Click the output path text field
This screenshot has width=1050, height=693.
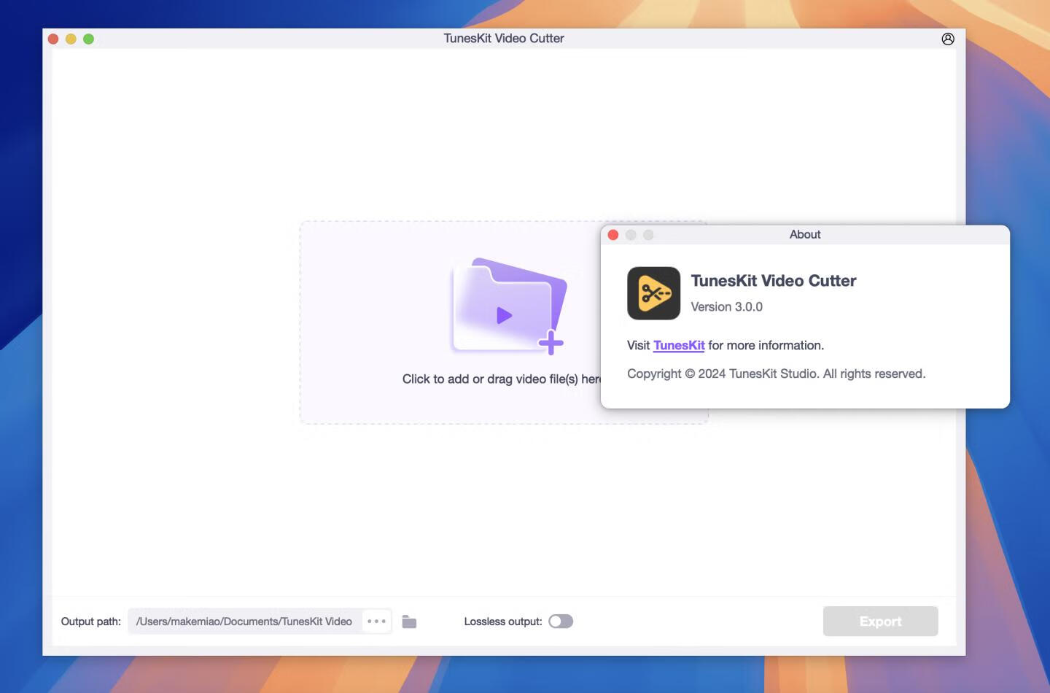pyautogui.click(x=245, y=622)
